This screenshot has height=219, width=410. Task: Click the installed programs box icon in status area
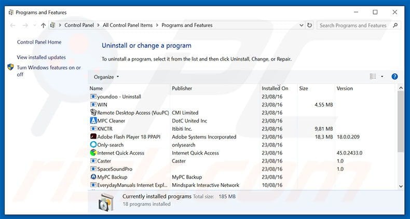tap(106, 202)
